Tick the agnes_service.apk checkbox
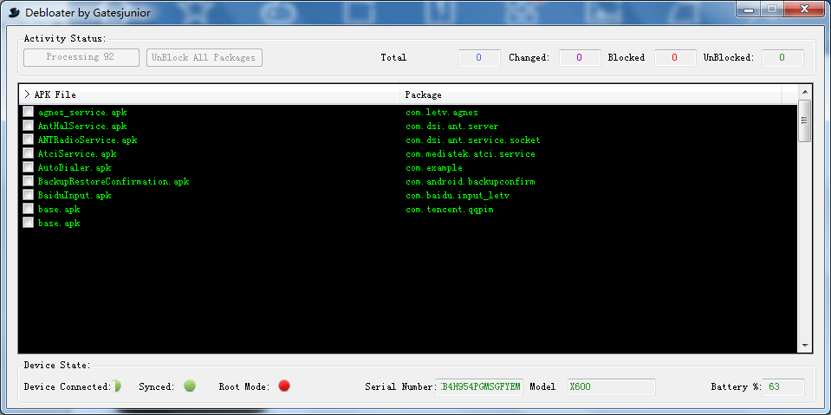Image resolution: width=831 pixels, height=415 pixels. click(28, 113)
